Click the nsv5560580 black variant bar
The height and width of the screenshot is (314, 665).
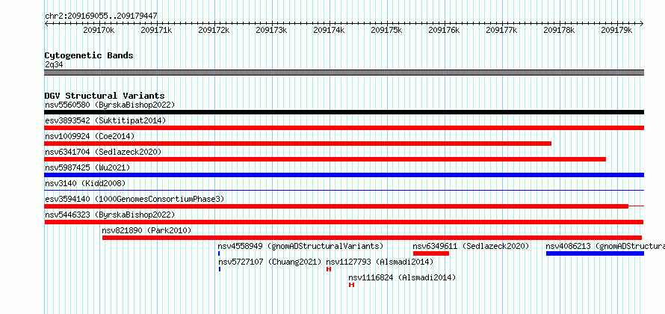click(x=344, y=112)
